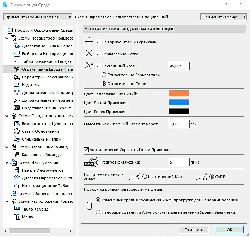Image resolution: width=250 pixels, height=237 pixels.
Task: Click the Специальные Папки folder icon
Action: [17, 139]
